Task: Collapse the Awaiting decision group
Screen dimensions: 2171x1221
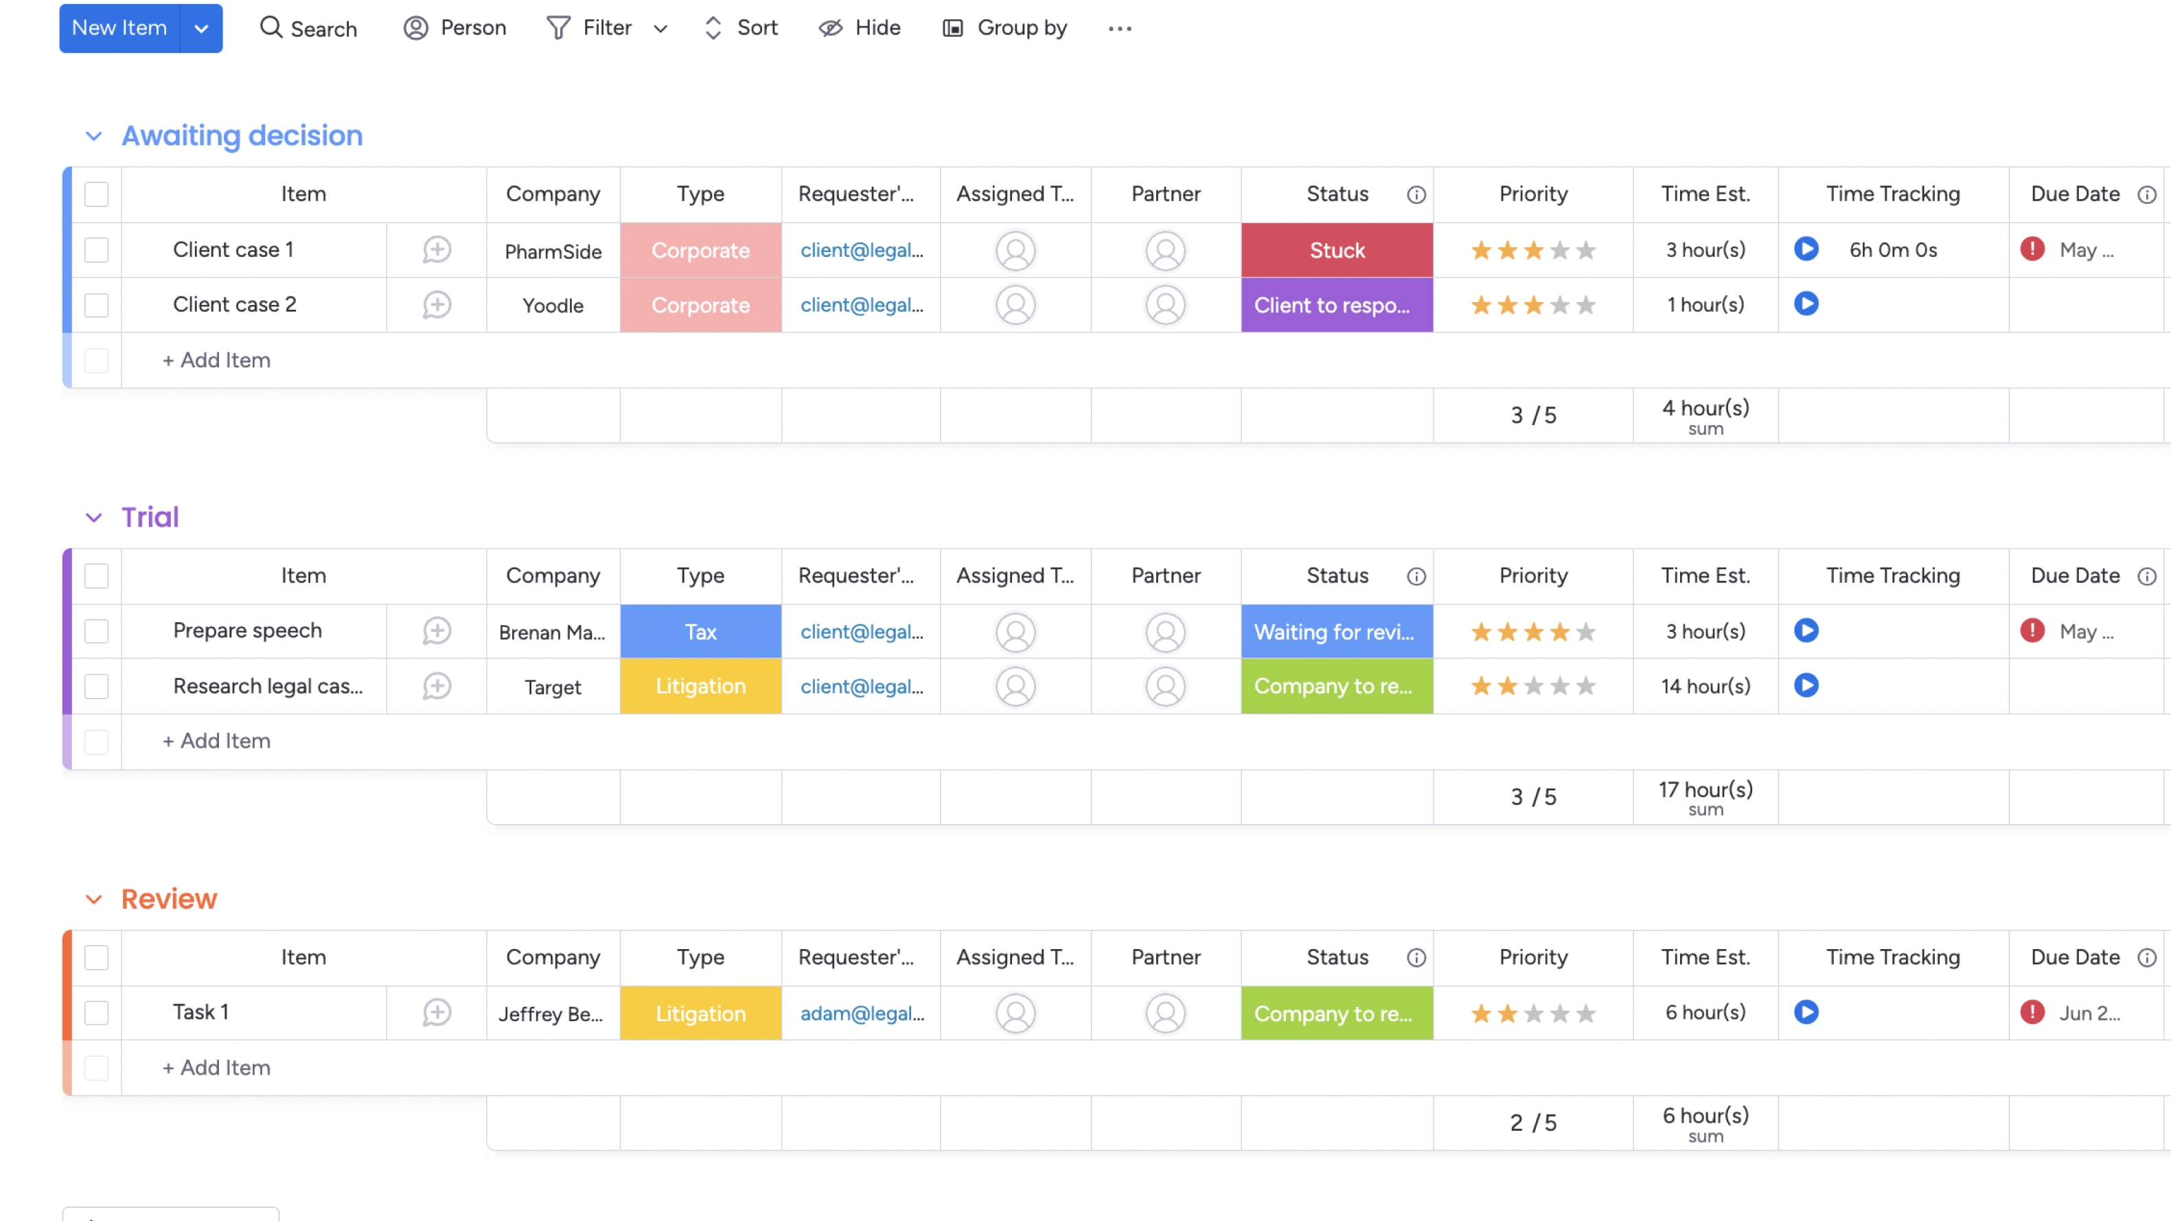Action: tap(94, 136)
